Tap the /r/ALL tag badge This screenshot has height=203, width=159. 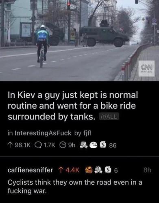click(109, 117)
